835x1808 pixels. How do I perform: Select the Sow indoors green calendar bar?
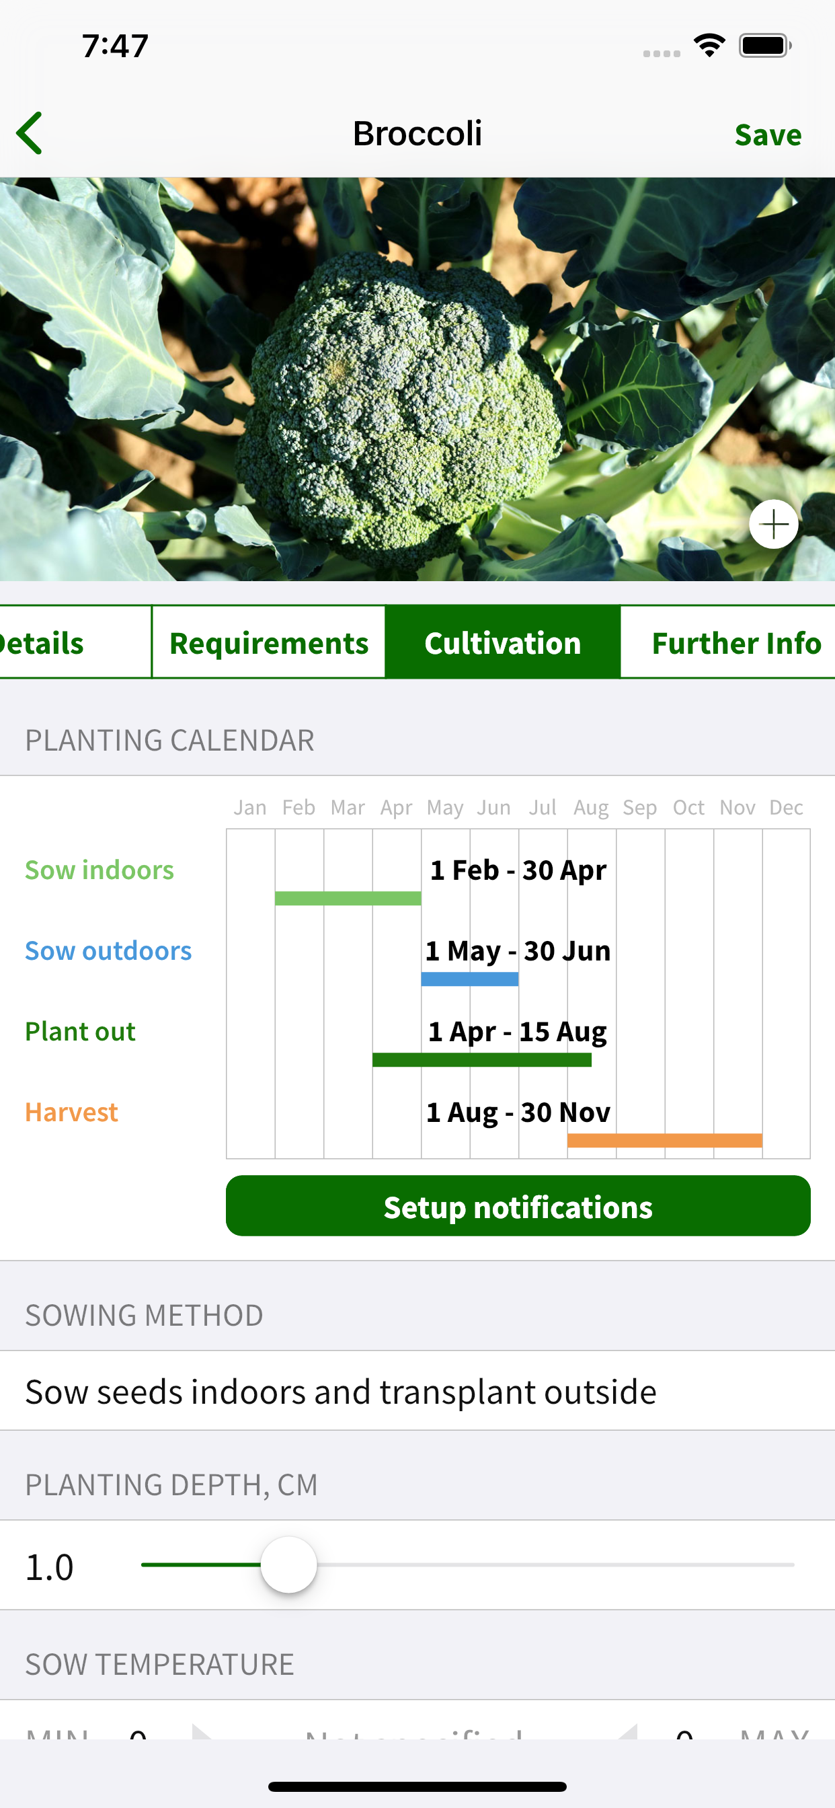point(348,899)
